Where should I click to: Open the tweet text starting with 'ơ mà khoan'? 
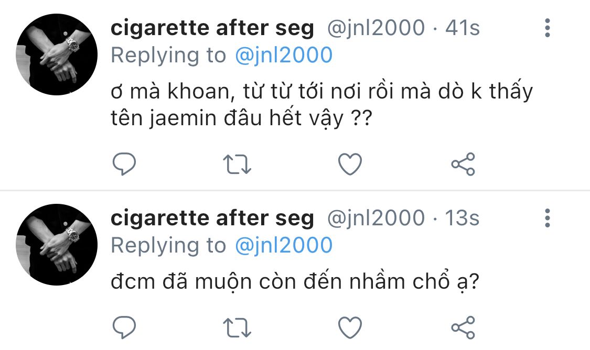(x=321, y=104)
